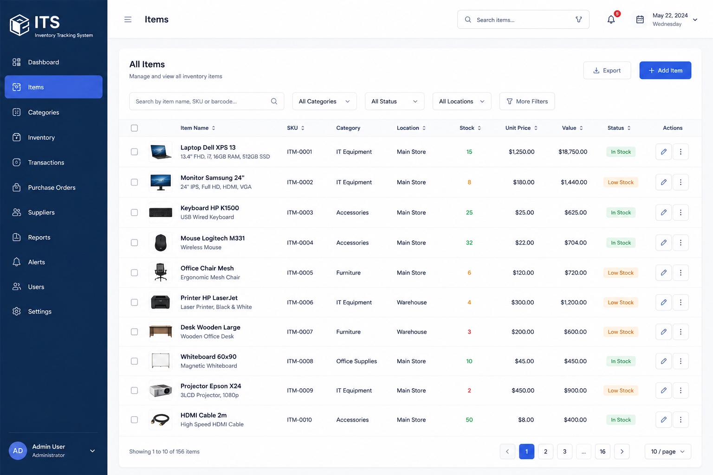Toggle the select-all header checkbox
This screenshot has height=475, width=713.
click(x=134, y=128)
